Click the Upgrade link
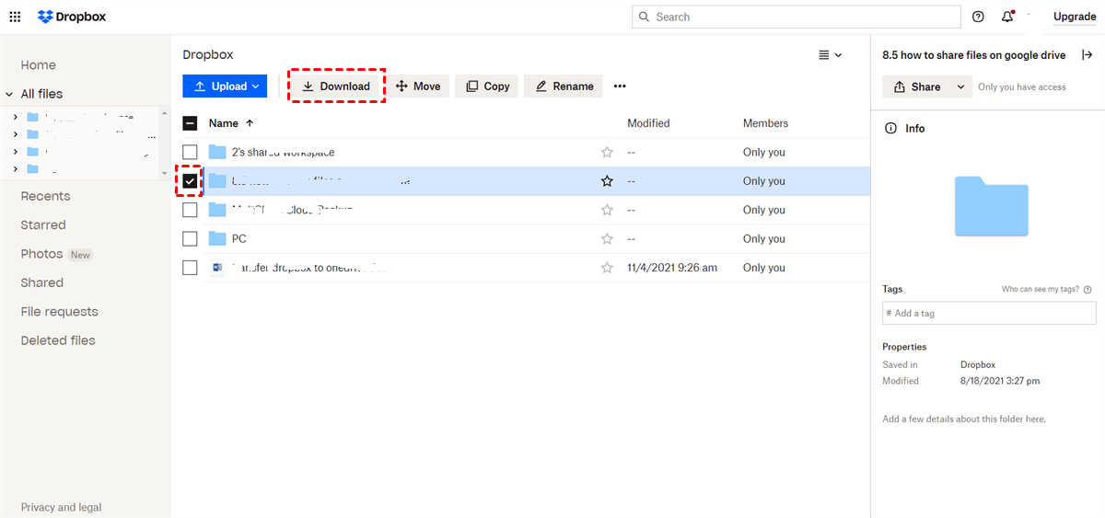Screen dimensions: 1105x518 (1075, 17)
